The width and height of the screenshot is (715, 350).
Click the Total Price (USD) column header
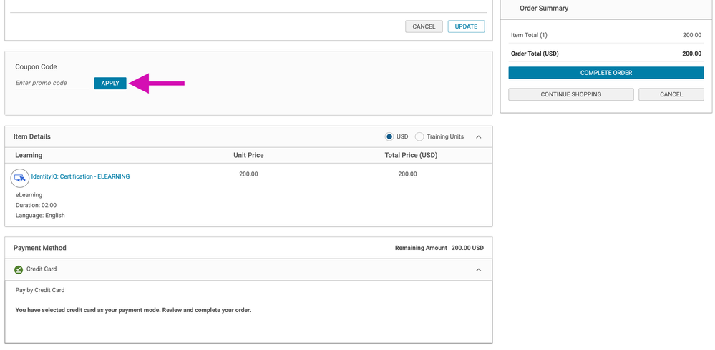click(411, 155)
